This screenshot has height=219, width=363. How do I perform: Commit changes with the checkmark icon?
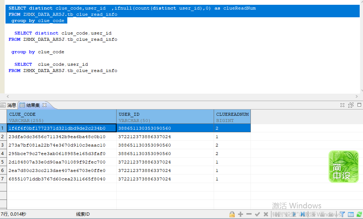tap(257, 214)
